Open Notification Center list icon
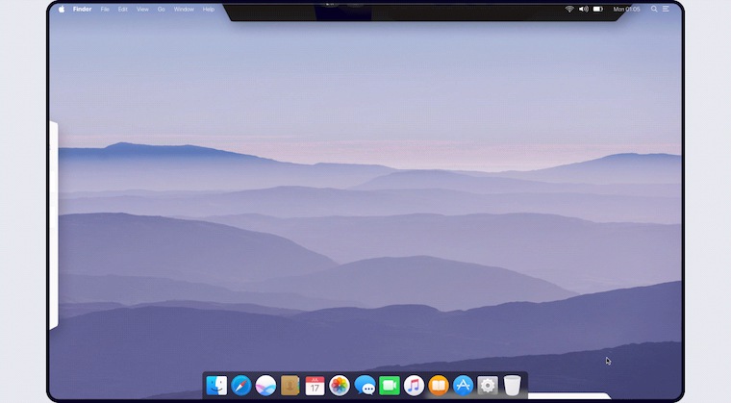 click(x=666, y=9)
